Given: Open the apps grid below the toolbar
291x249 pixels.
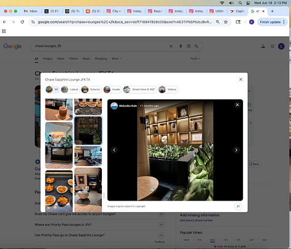Looking at the screenshot, I should (4, 31).
